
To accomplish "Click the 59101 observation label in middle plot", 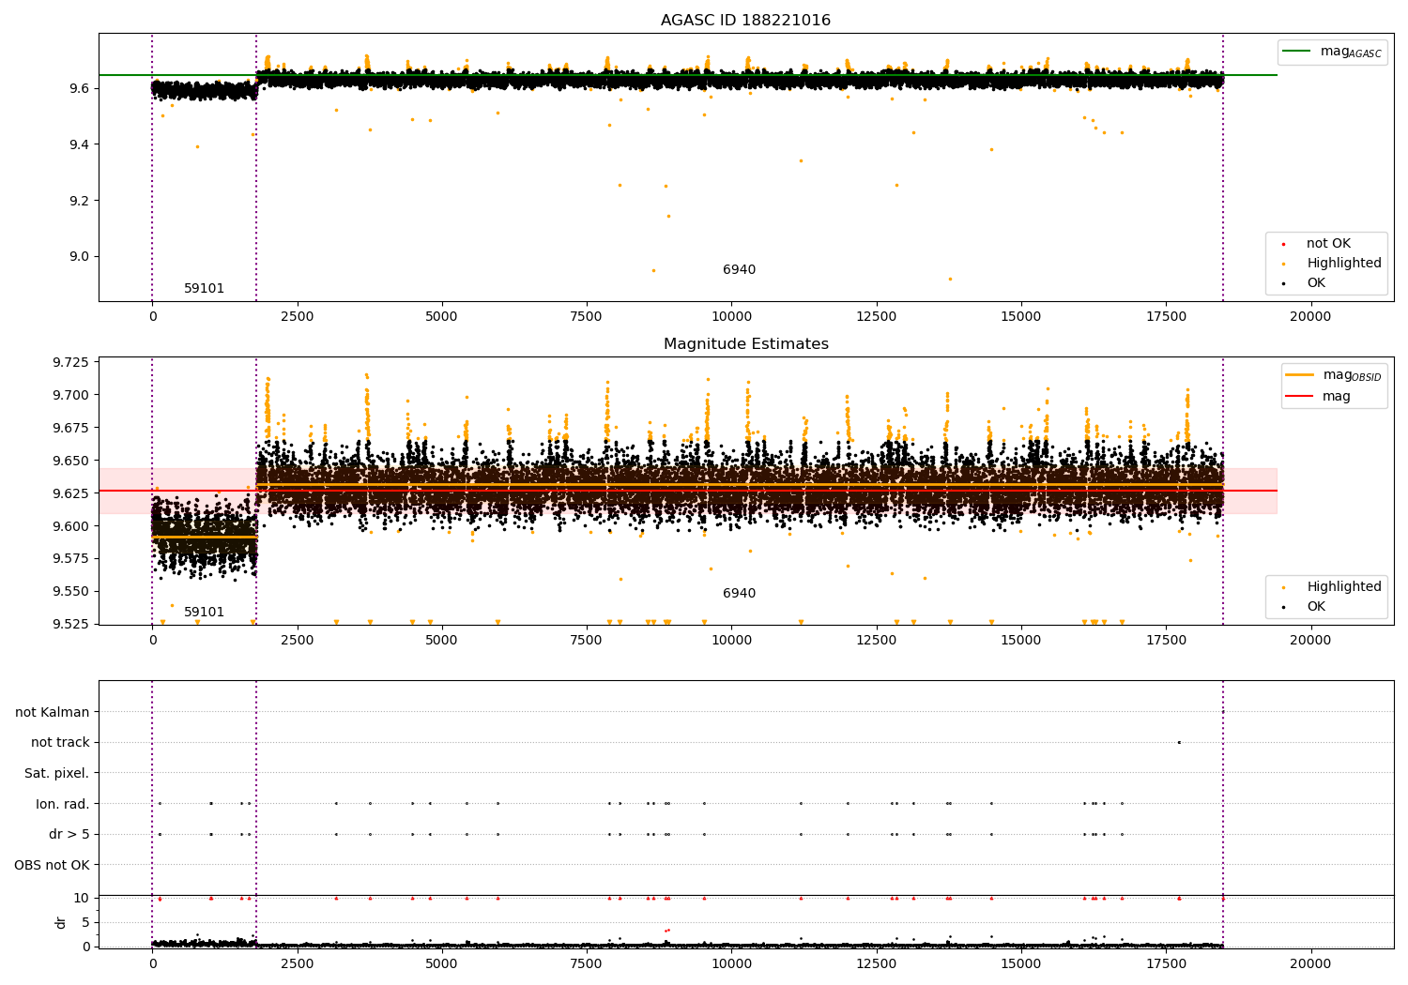I will point(204,613).
